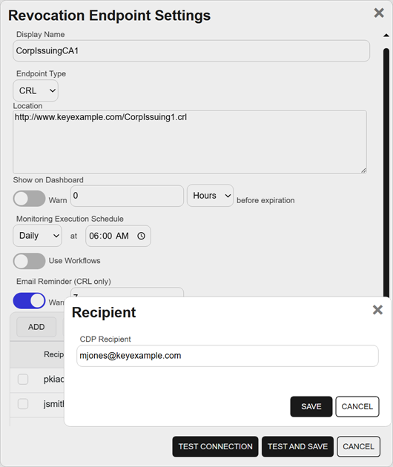Open the Hours unit dropdown
This screenshot has height=467, width=393.
[x=210, y=196]
